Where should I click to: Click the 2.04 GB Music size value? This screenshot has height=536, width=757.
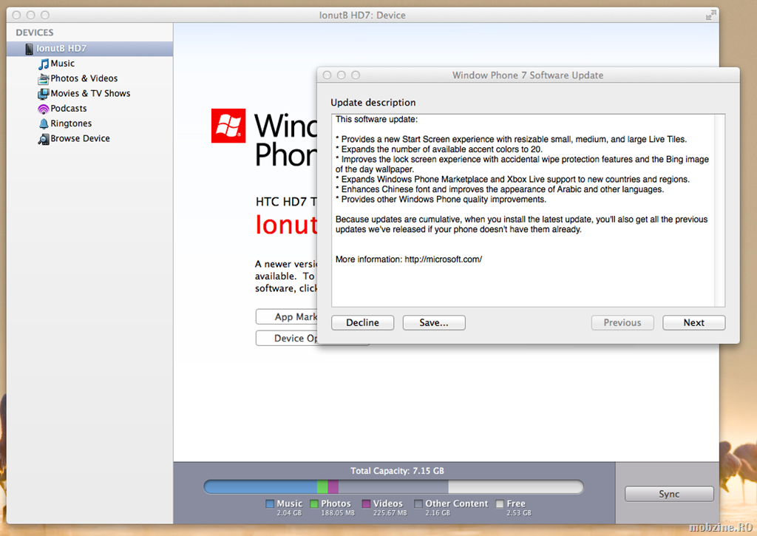tap(289, 513)
